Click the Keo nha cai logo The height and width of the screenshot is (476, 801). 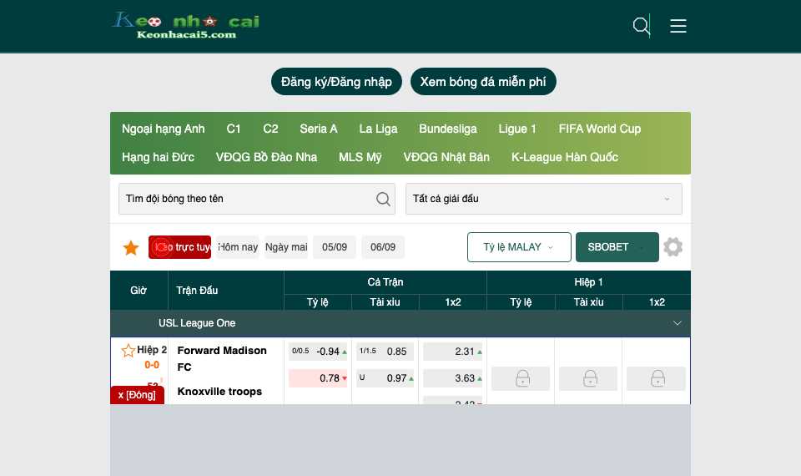(x=186, y=26)
